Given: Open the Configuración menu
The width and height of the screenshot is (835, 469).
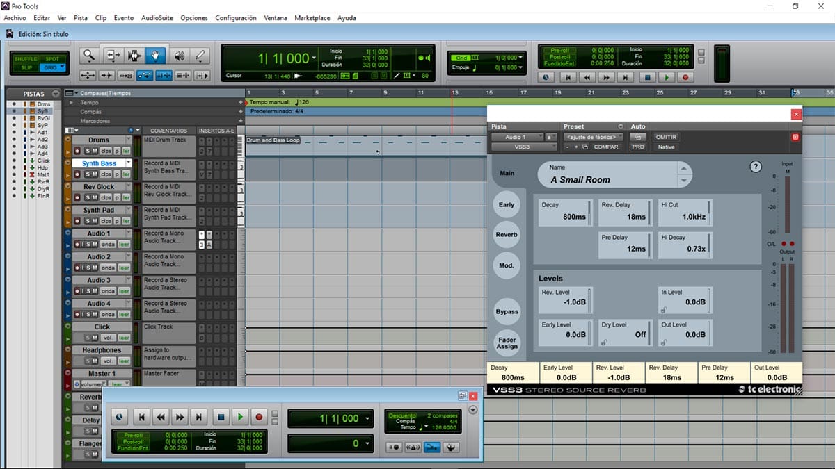Looking at the screenshot, I should [236, 18].
